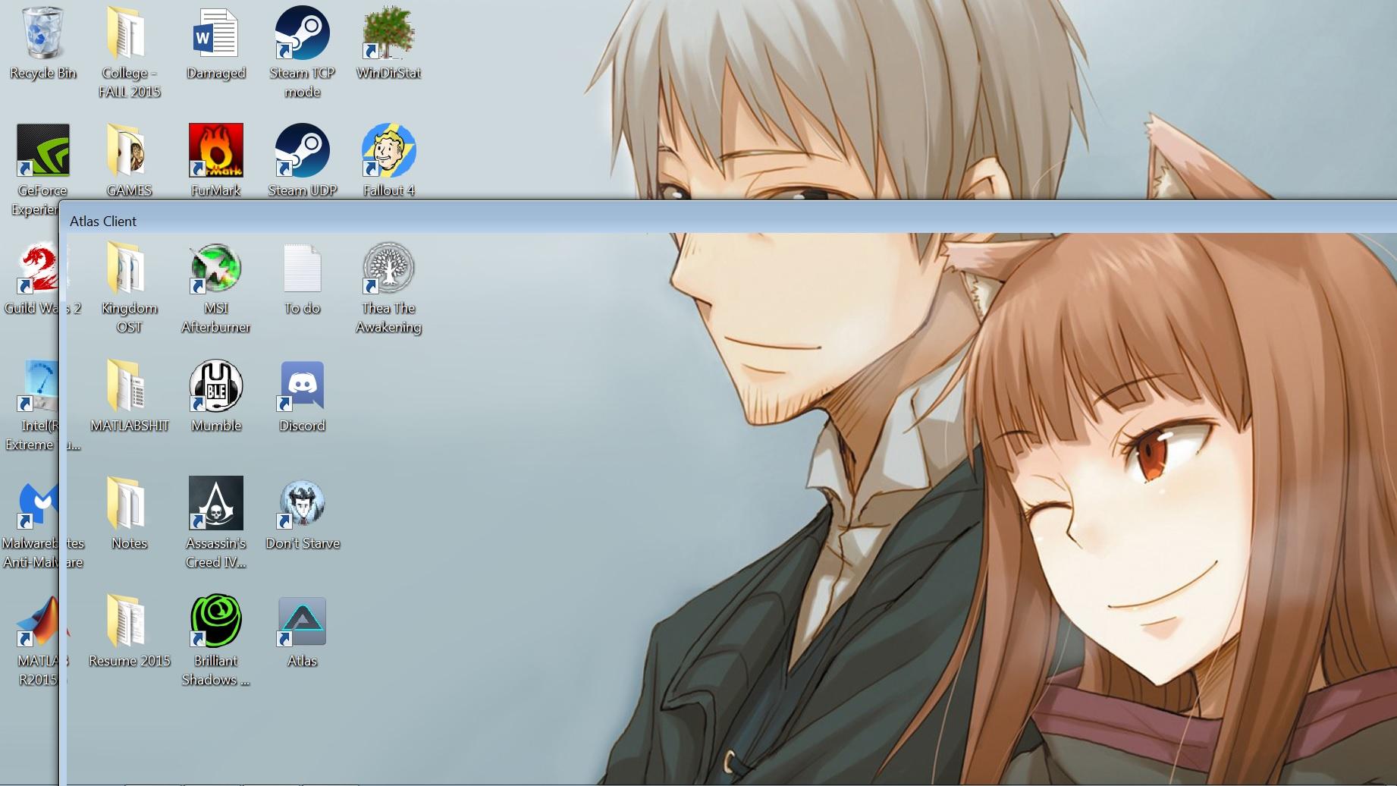Select the Damaged Word document

(215, 34)
